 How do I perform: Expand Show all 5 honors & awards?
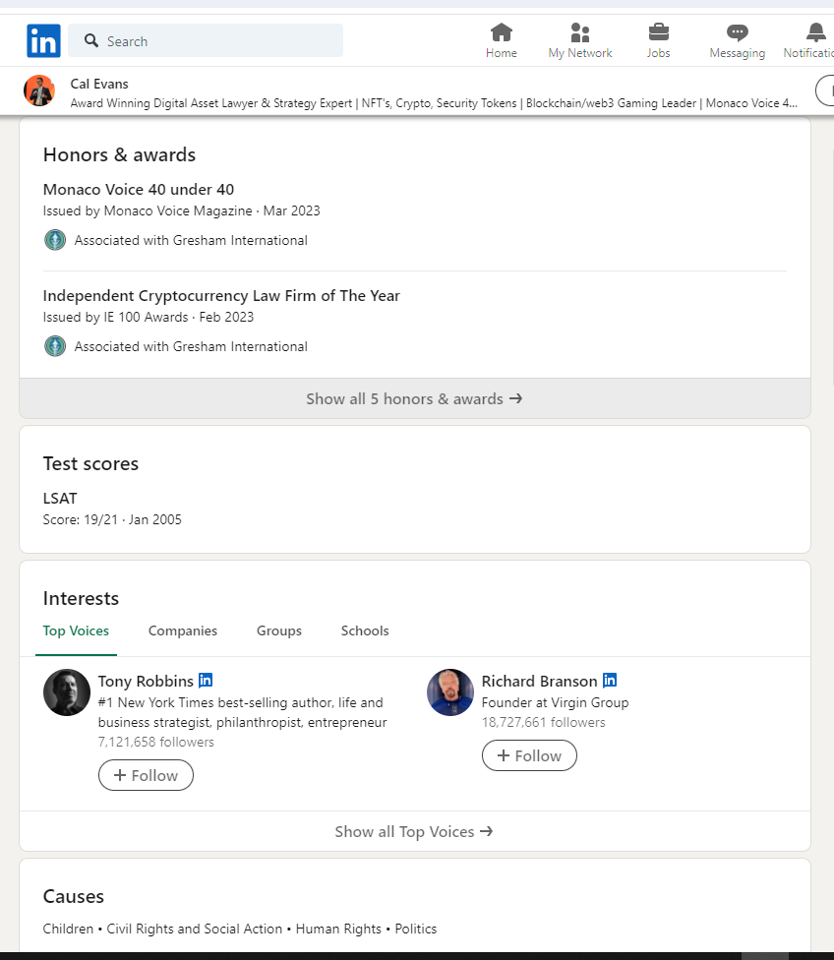(x=415, y=398)
